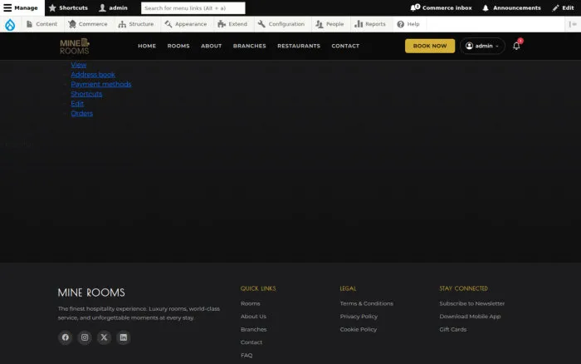Open the admin user toolbar item
This screenshot has height=364, width=581.
pos(114,7)
